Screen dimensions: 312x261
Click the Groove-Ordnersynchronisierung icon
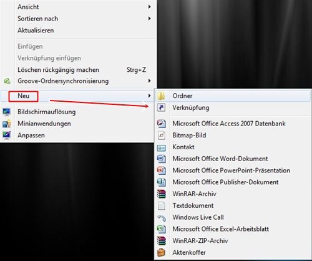pos(7,81)
